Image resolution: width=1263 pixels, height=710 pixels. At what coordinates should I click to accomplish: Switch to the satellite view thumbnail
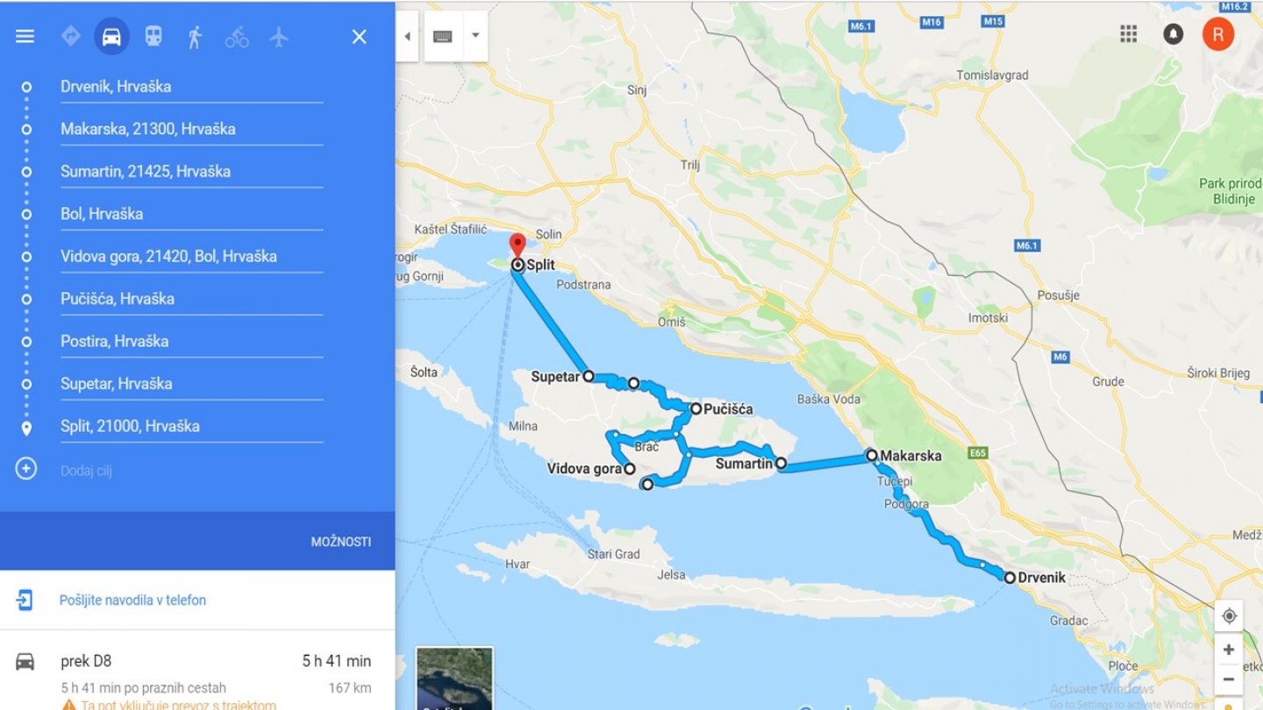tap(454, 678)
